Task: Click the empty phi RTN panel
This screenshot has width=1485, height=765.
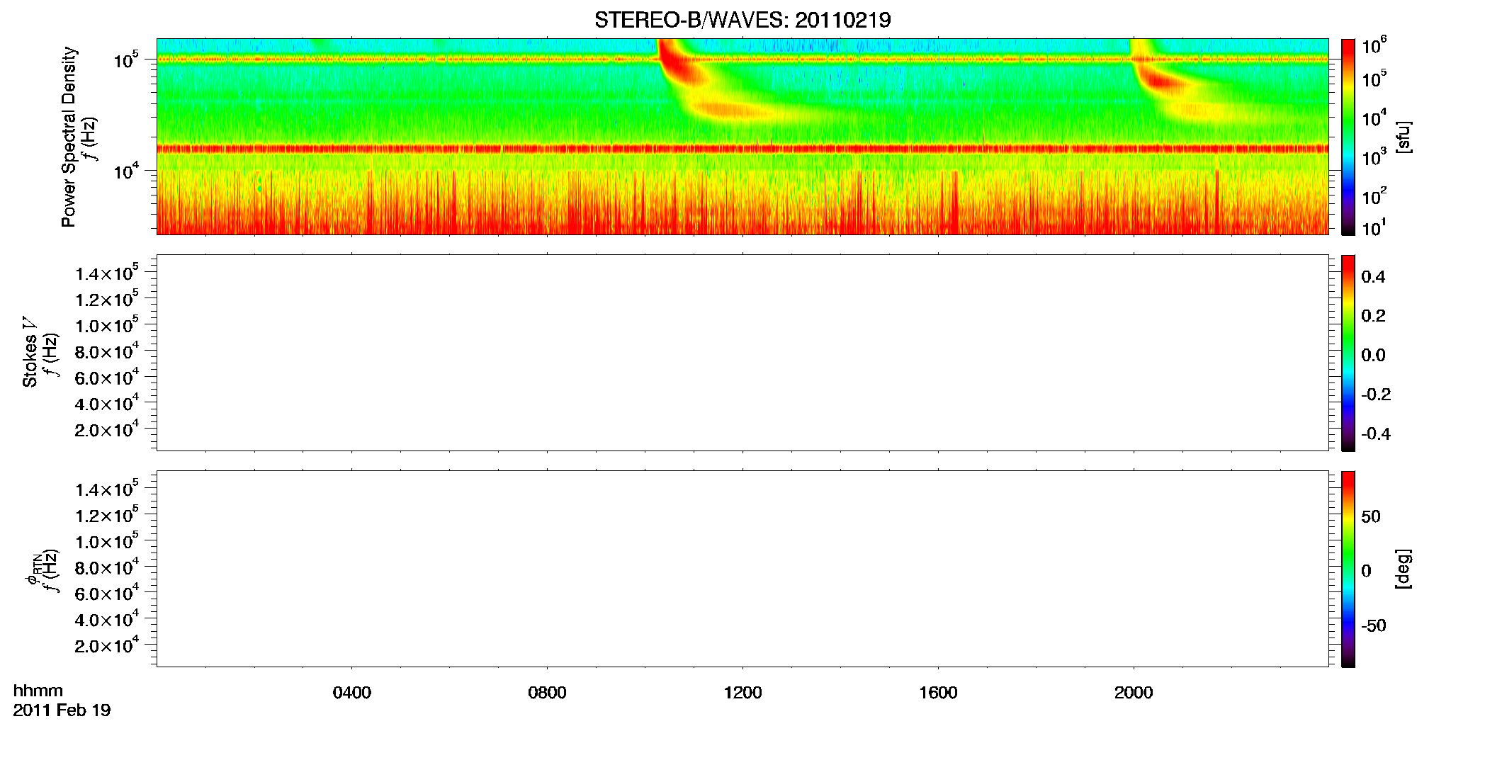Action: tap(742, 569)
